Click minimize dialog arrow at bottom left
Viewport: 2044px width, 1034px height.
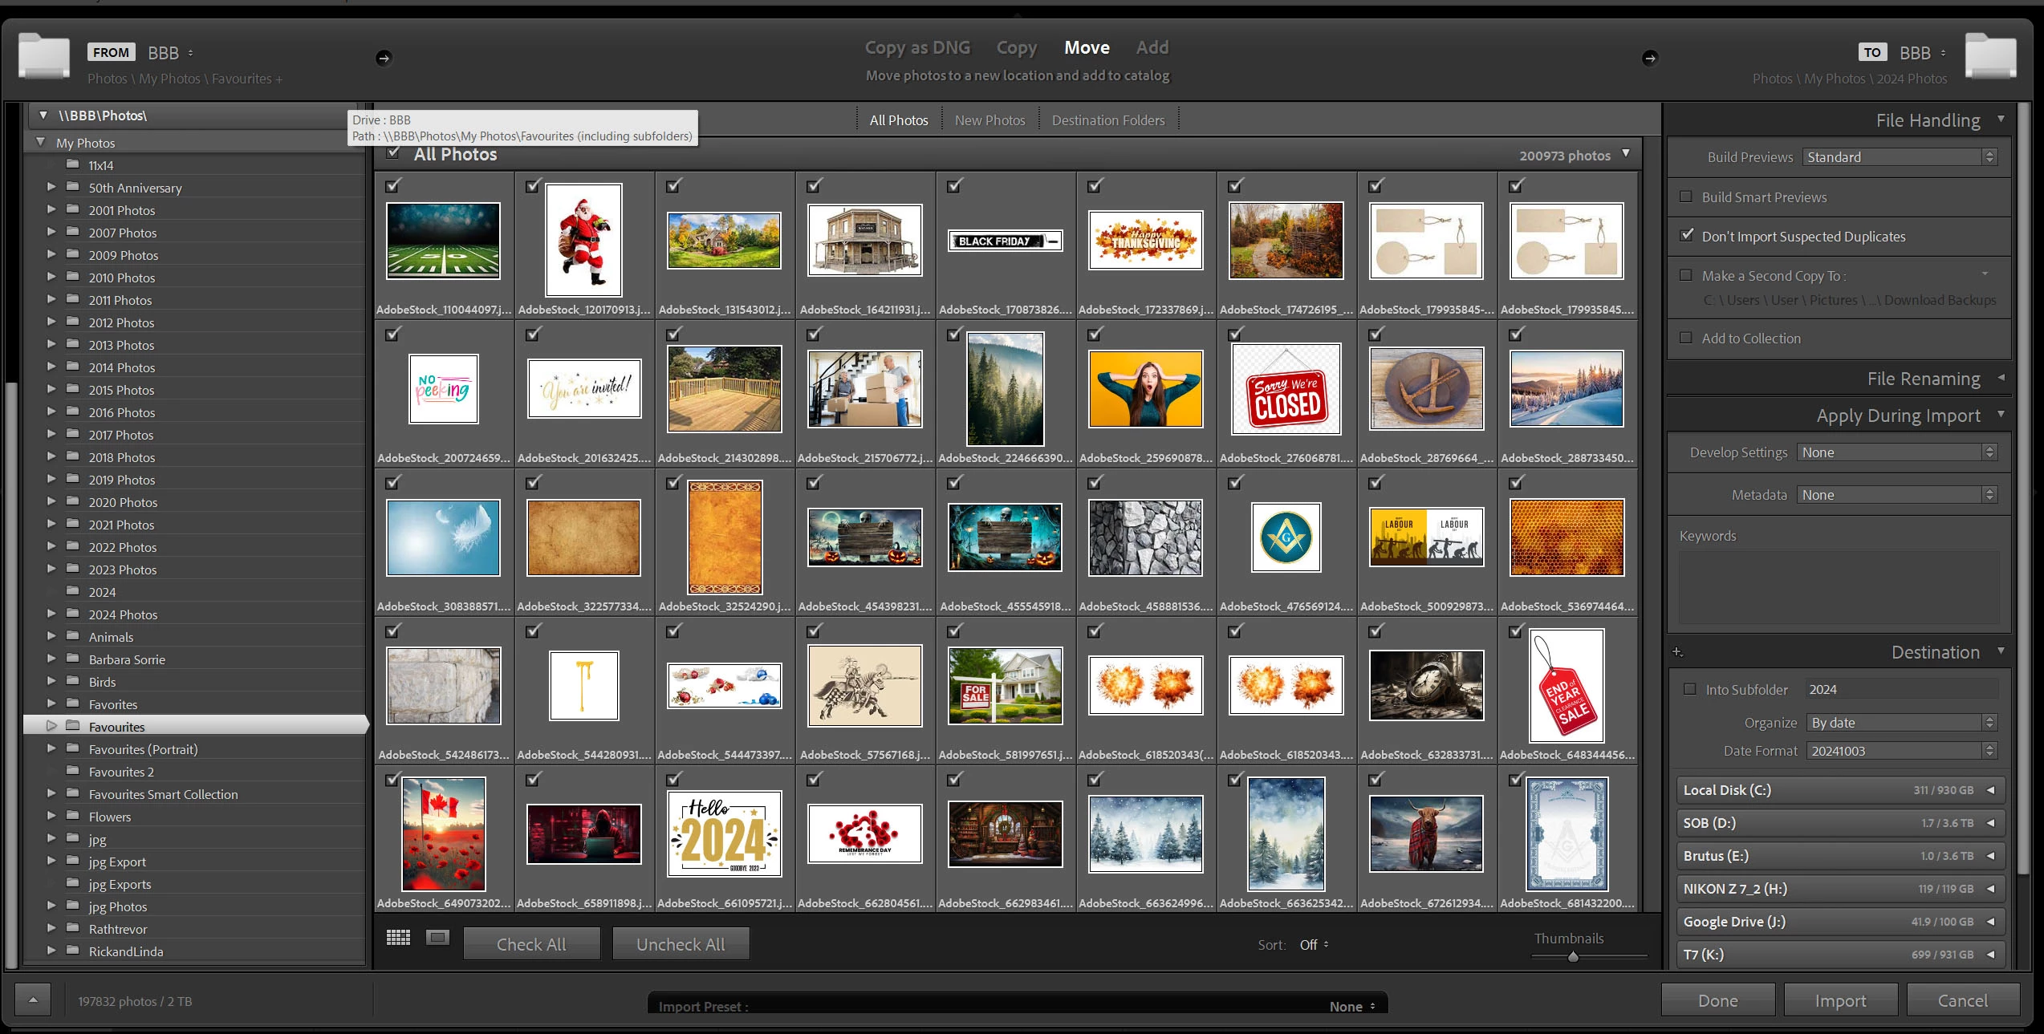[33, 1000]
